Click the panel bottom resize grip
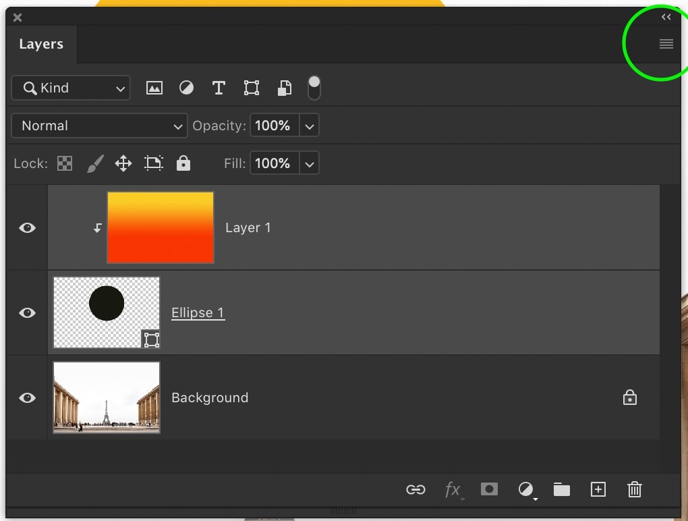 tap(343, 512)
